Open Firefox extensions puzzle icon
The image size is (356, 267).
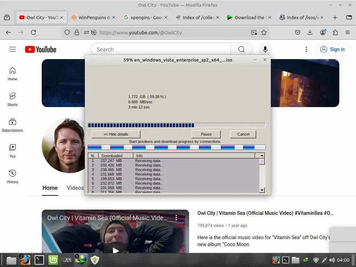click(x=335, y=32)
